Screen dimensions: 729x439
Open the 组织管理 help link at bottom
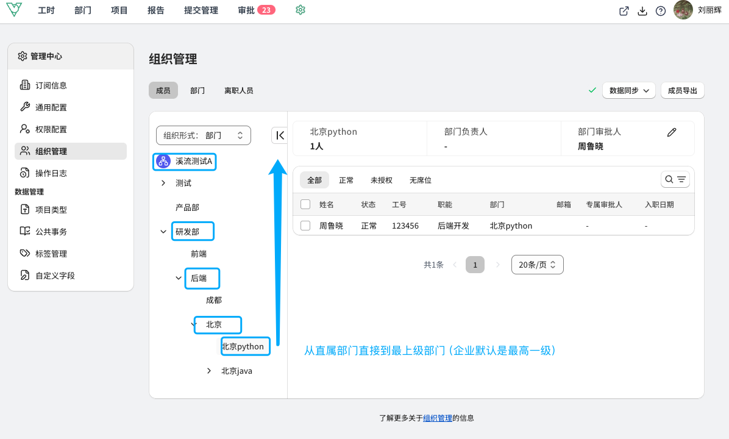[438, 418]
